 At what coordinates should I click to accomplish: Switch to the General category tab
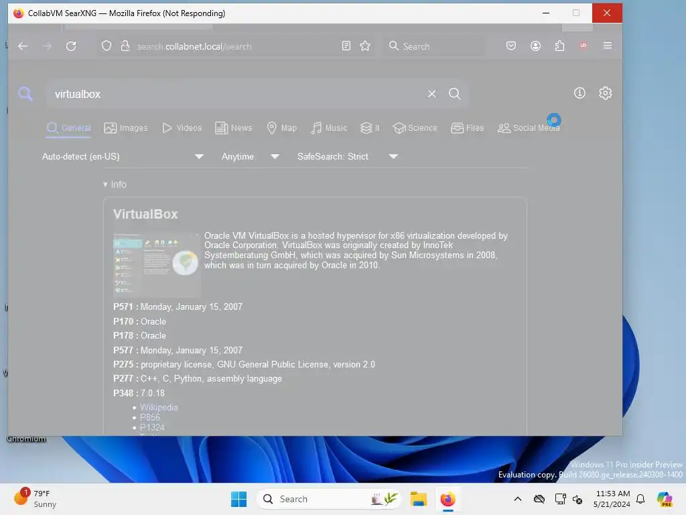(x=69, y=128)
